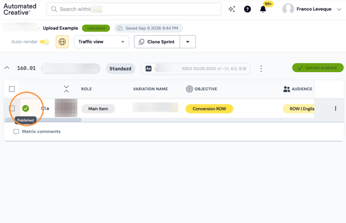The image size is (346, 223).
Task: Click the Saved Sep 9 2026 indicator
Action: 148,28
